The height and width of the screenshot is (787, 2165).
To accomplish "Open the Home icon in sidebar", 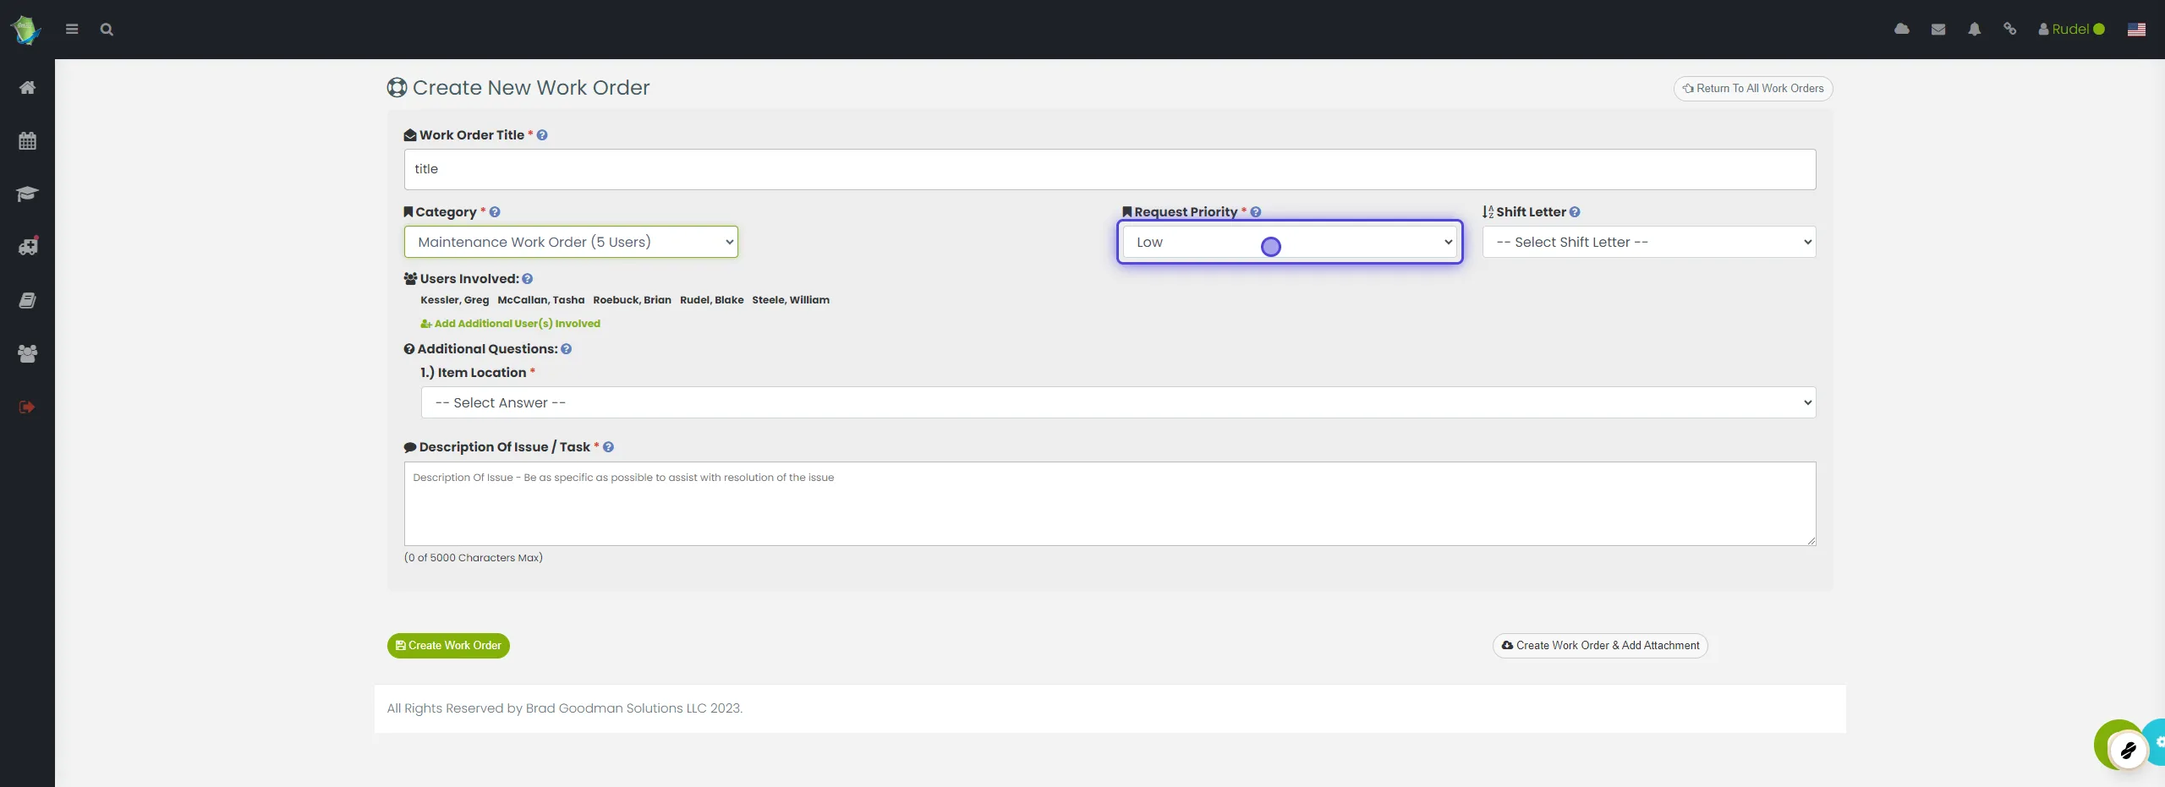I will [x=27, y=87].
